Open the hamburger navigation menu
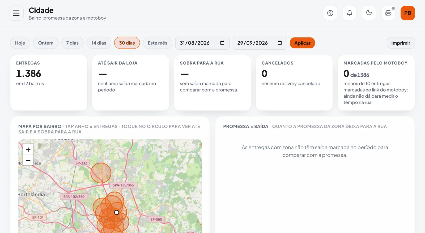This screenshot has height=233, width=425. [16, 13]
